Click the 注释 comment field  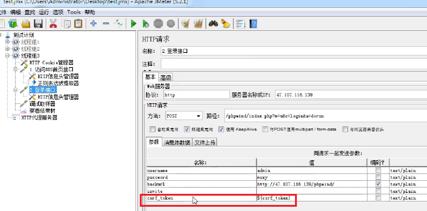[x=294, y=64]
